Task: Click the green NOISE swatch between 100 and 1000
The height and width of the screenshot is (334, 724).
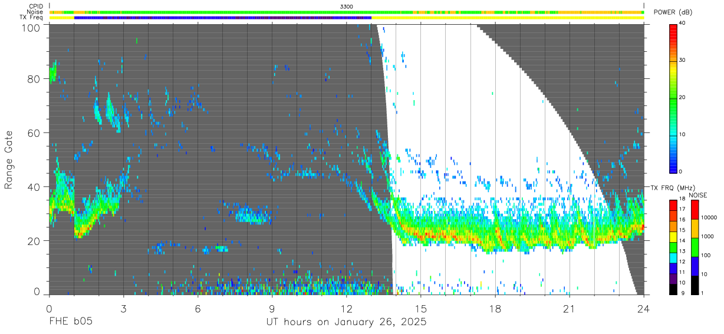Action: click(694, 247)
